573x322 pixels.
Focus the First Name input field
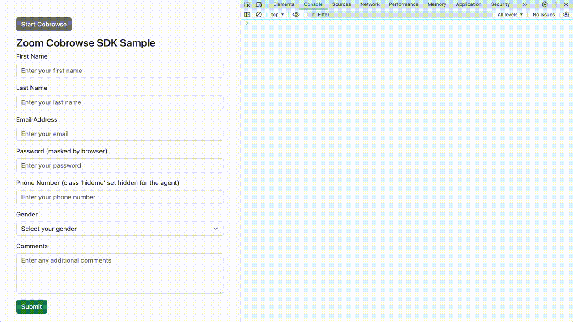pos(120,71)
